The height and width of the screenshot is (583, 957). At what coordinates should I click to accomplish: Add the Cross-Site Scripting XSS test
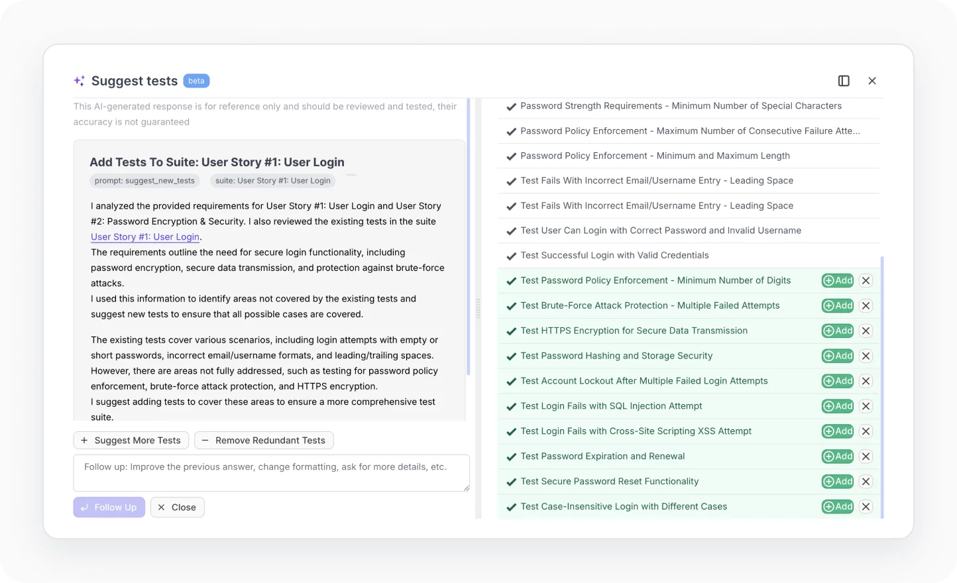[x=837, y=431]
